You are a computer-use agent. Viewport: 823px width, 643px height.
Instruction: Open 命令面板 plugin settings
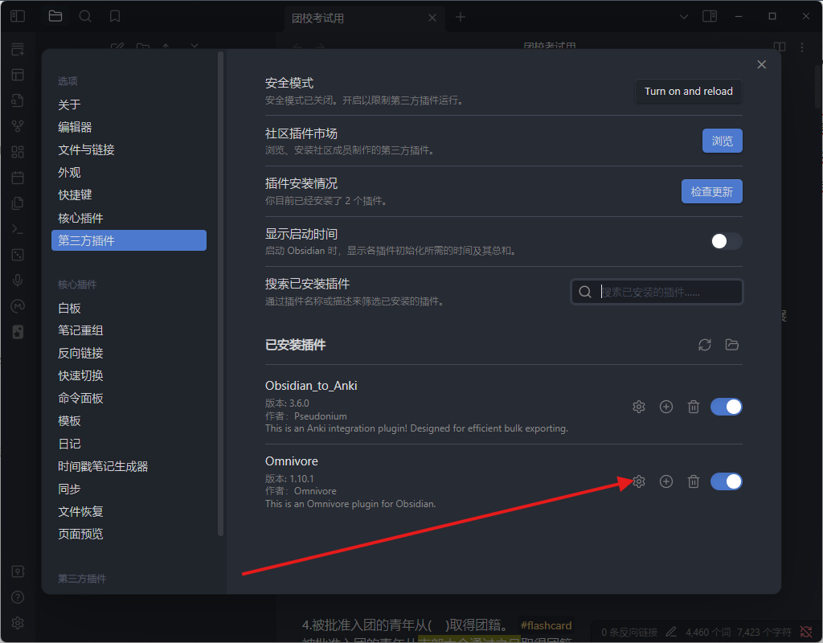pos(129,399)
